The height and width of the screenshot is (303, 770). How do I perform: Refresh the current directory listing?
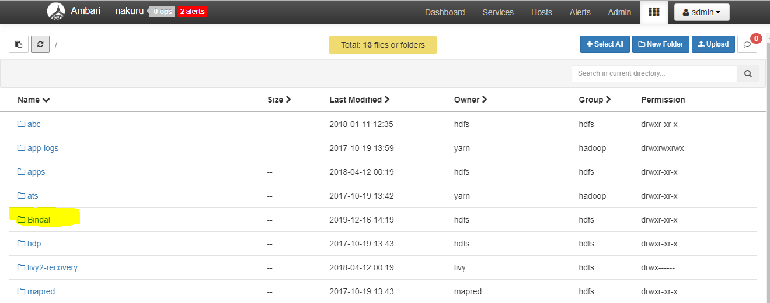(x=40, y=44)
